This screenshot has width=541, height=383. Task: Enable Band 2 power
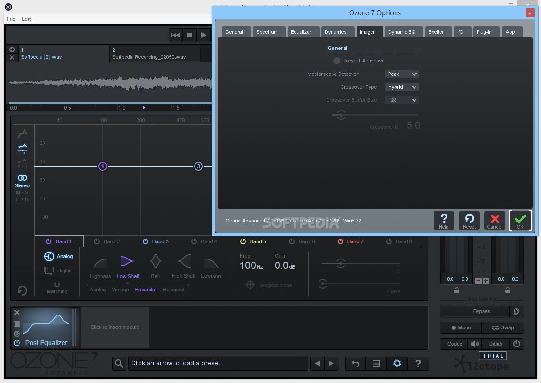97,241
